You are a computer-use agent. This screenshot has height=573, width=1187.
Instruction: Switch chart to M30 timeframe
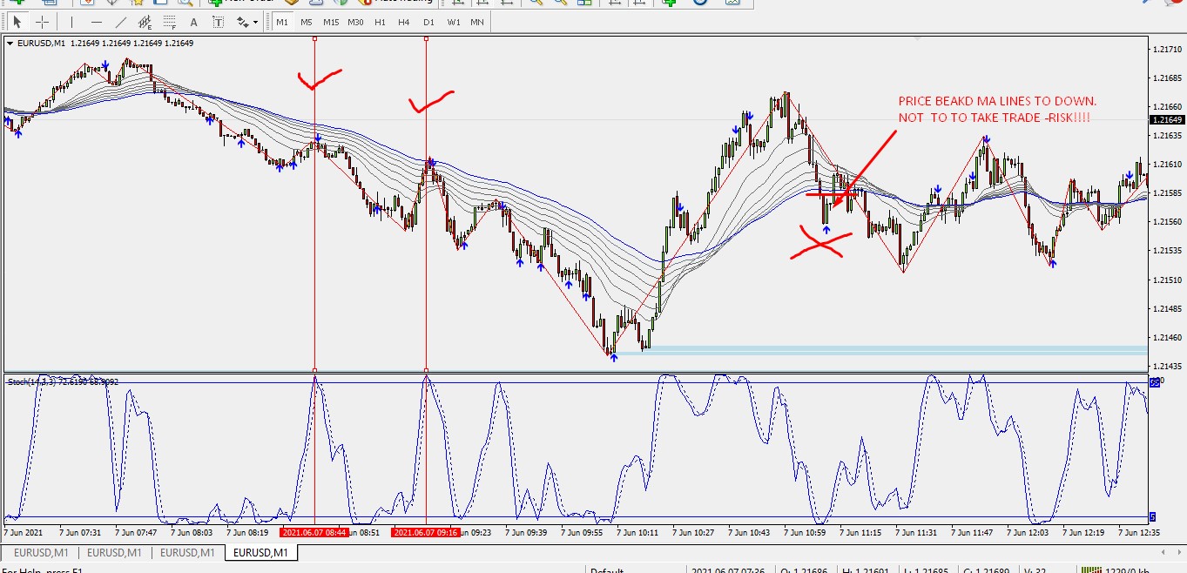(355, 22)
